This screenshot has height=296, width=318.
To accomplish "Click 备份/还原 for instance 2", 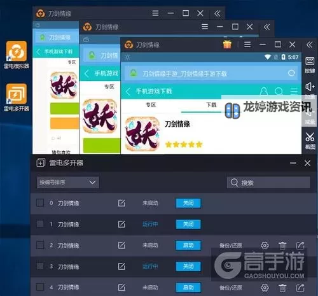I will [231, 246].
